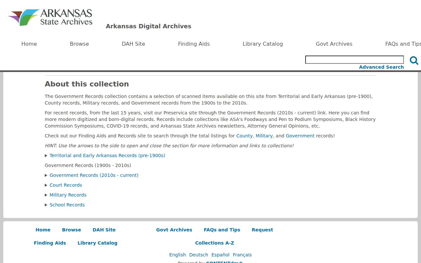Open Government Records (2010s - current) link
The image size is (421, 263).
coord(94,175)
